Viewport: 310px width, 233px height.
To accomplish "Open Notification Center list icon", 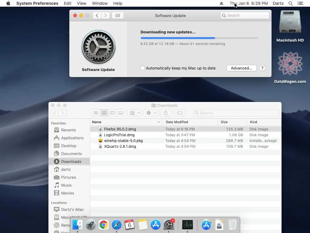I will point(300,3).
